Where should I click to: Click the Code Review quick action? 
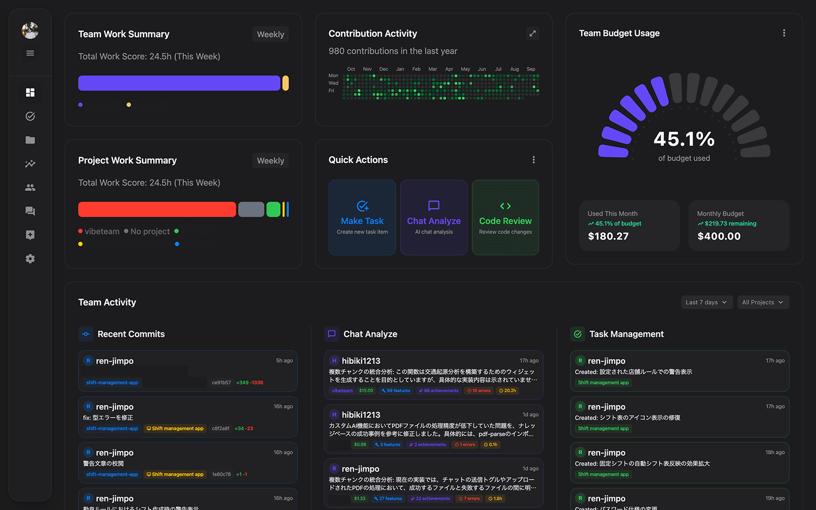tap(505, 217)
